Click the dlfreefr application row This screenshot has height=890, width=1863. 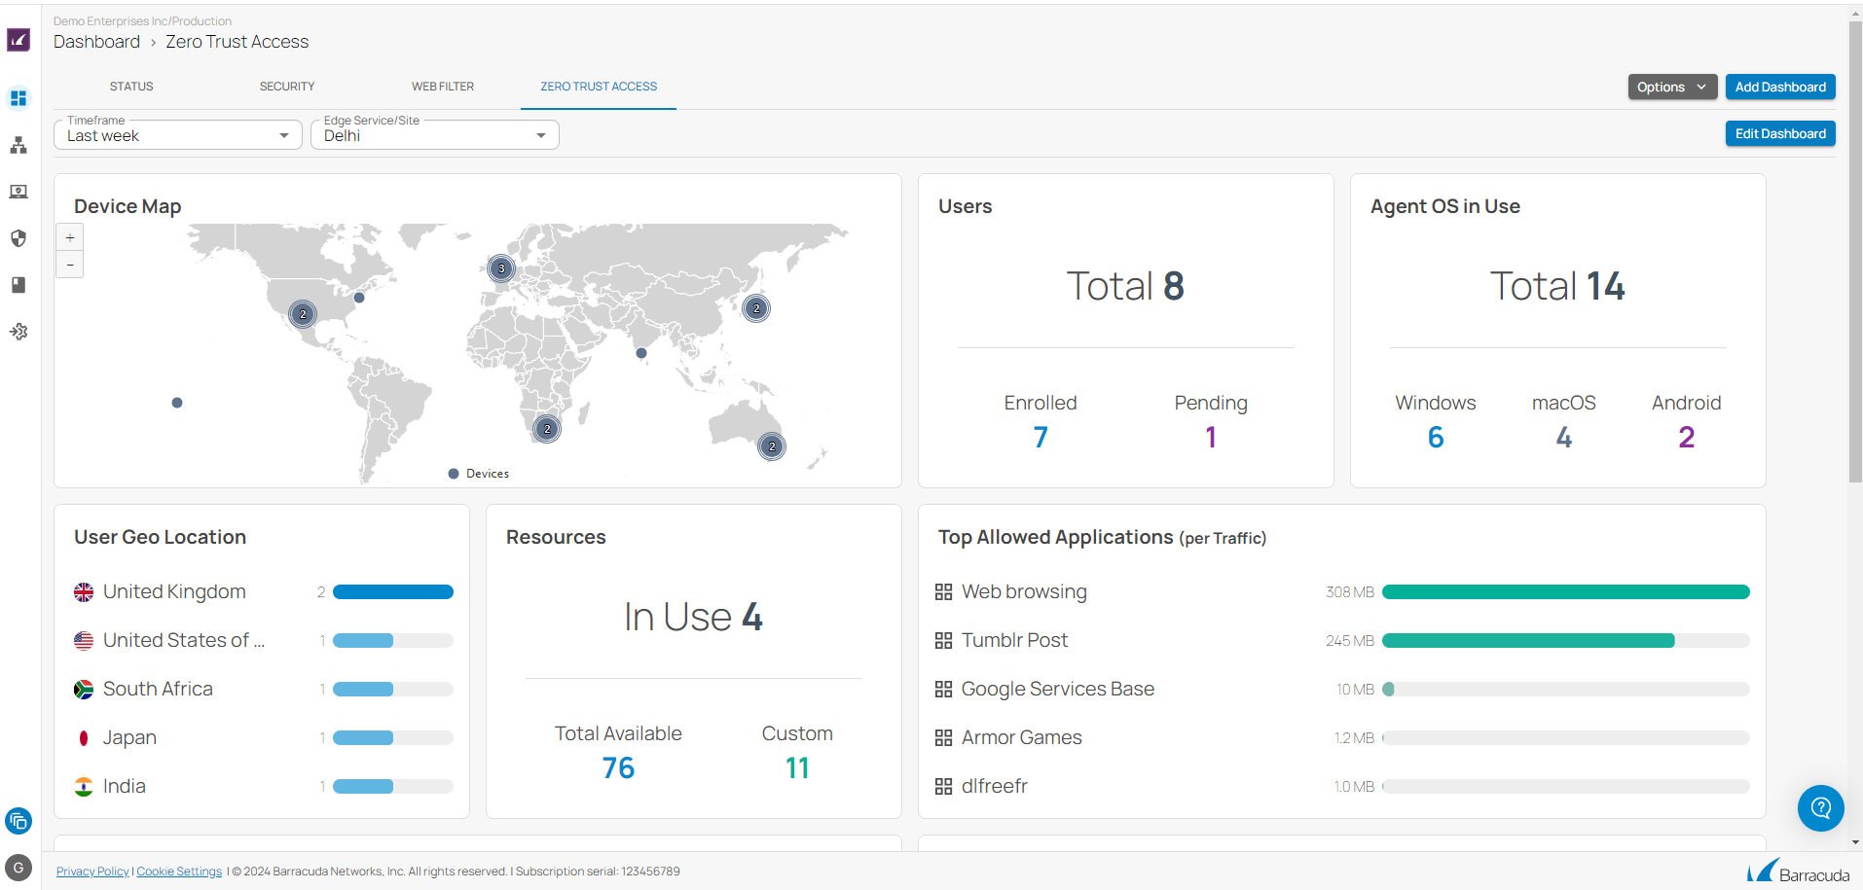click(1341, 787)
